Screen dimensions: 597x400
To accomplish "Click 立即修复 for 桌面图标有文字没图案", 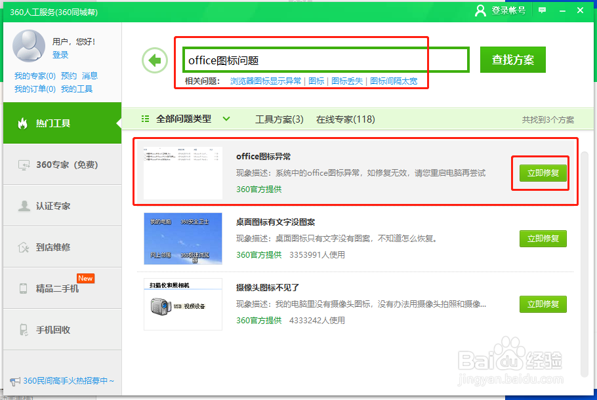I will (x=543, y=239).
